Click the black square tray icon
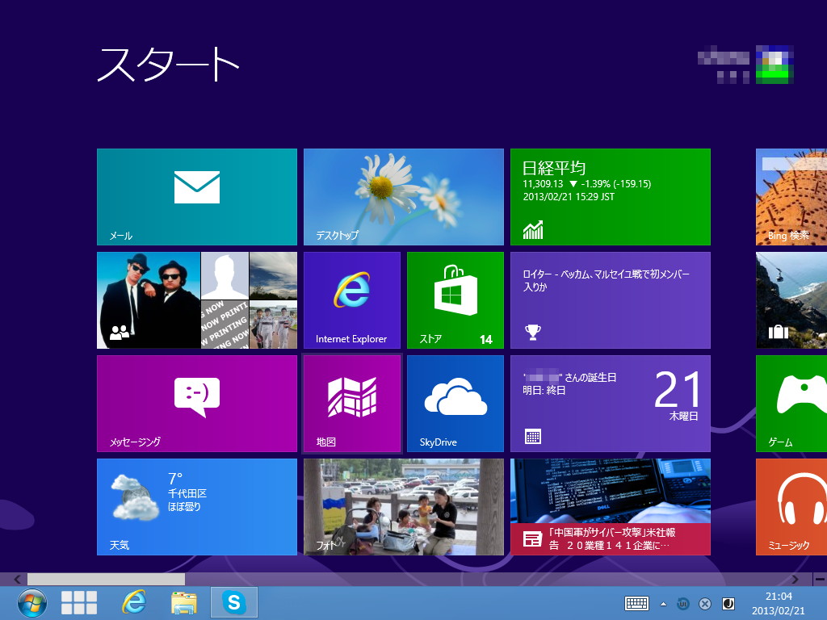Image resolution: width=827 pixels, height=620 pixels. click(x=728, y=604)
